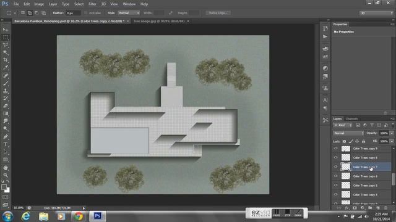
Task: Click New selection mode icon
Action: [x=23, y=13]
